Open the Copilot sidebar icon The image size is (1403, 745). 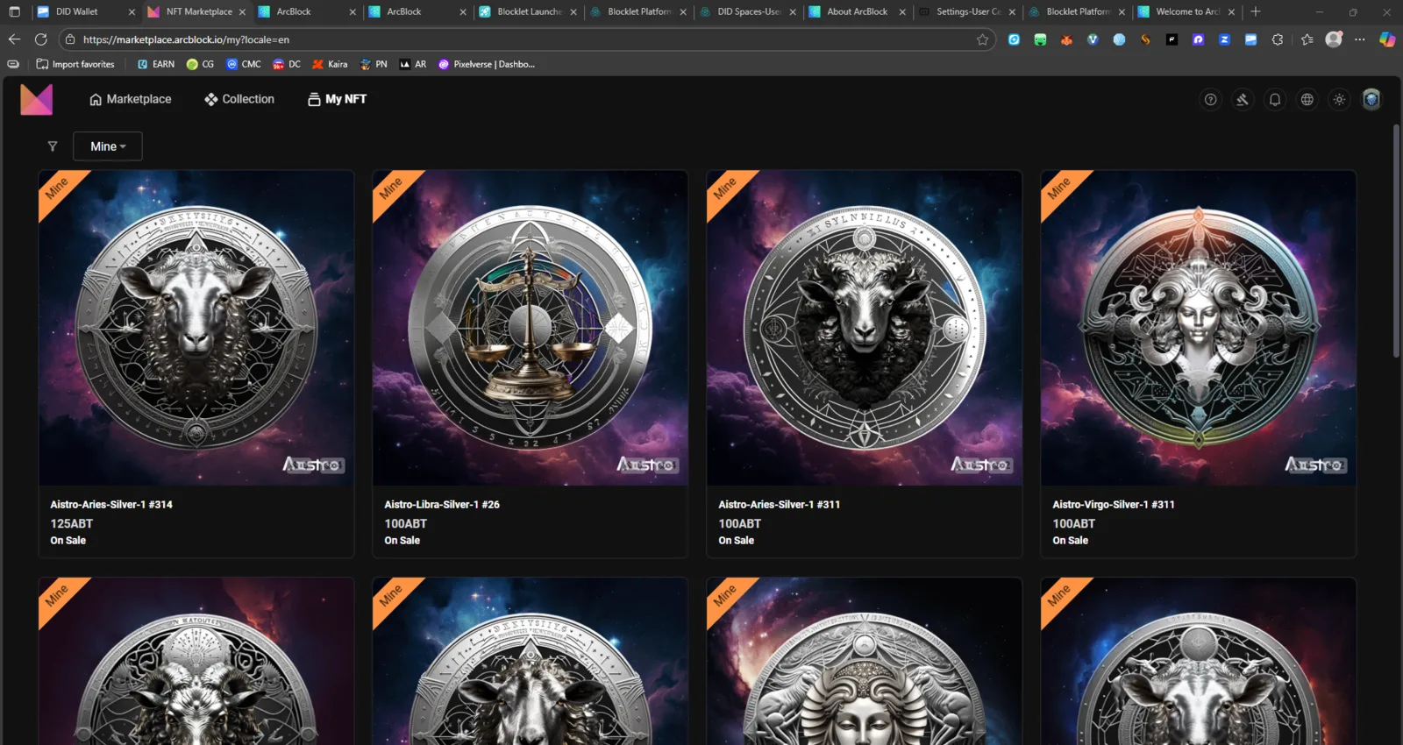pyautogui.click(x=1386, y=39)
